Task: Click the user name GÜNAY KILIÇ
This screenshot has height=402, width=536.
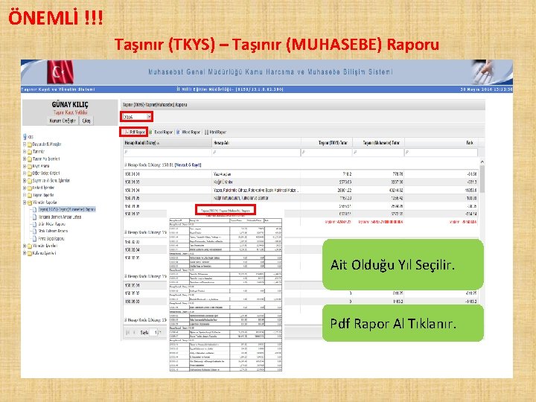Action: pos(70,105)
